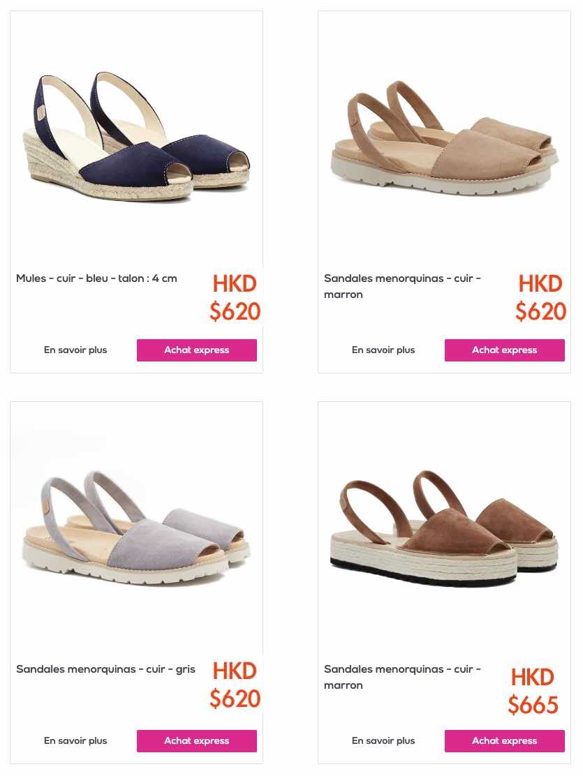Open En savoir plus for top-right marron sandals
583x776 pixels.
(x=383, y=350)
